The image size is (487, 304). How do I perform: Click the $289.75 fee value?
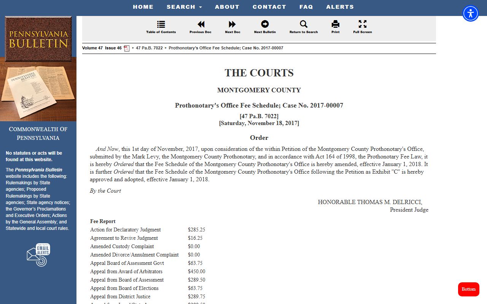[x=197, y=296]
